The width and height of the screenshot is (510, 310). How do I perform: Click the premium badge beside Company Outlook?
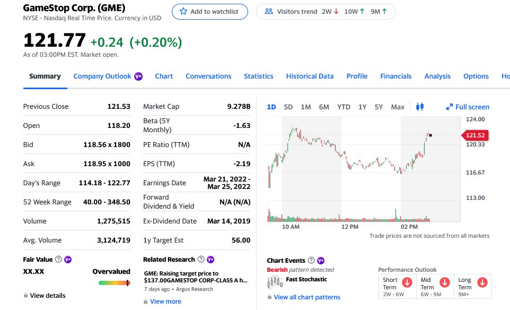(138, 76)
